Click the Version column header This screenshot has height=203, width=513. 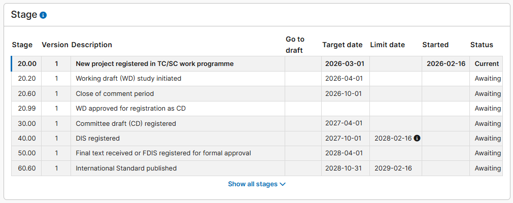[x=55, y=45]
